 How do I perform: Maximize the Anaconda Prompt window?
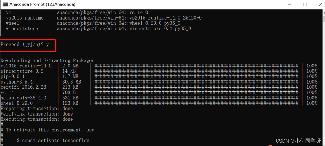tap(305, 4)
